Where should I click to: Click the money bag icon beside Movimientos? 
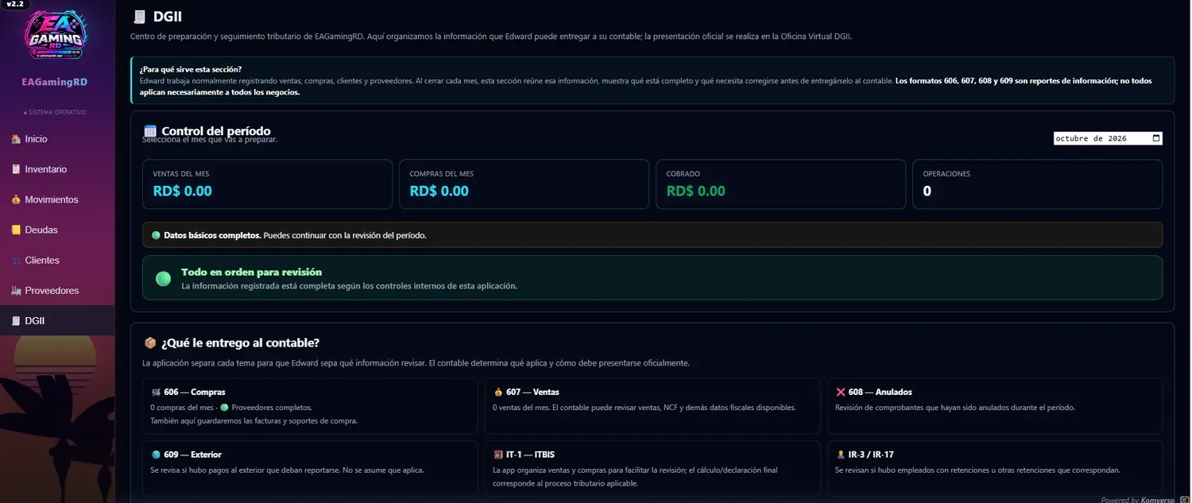point(16,199)
